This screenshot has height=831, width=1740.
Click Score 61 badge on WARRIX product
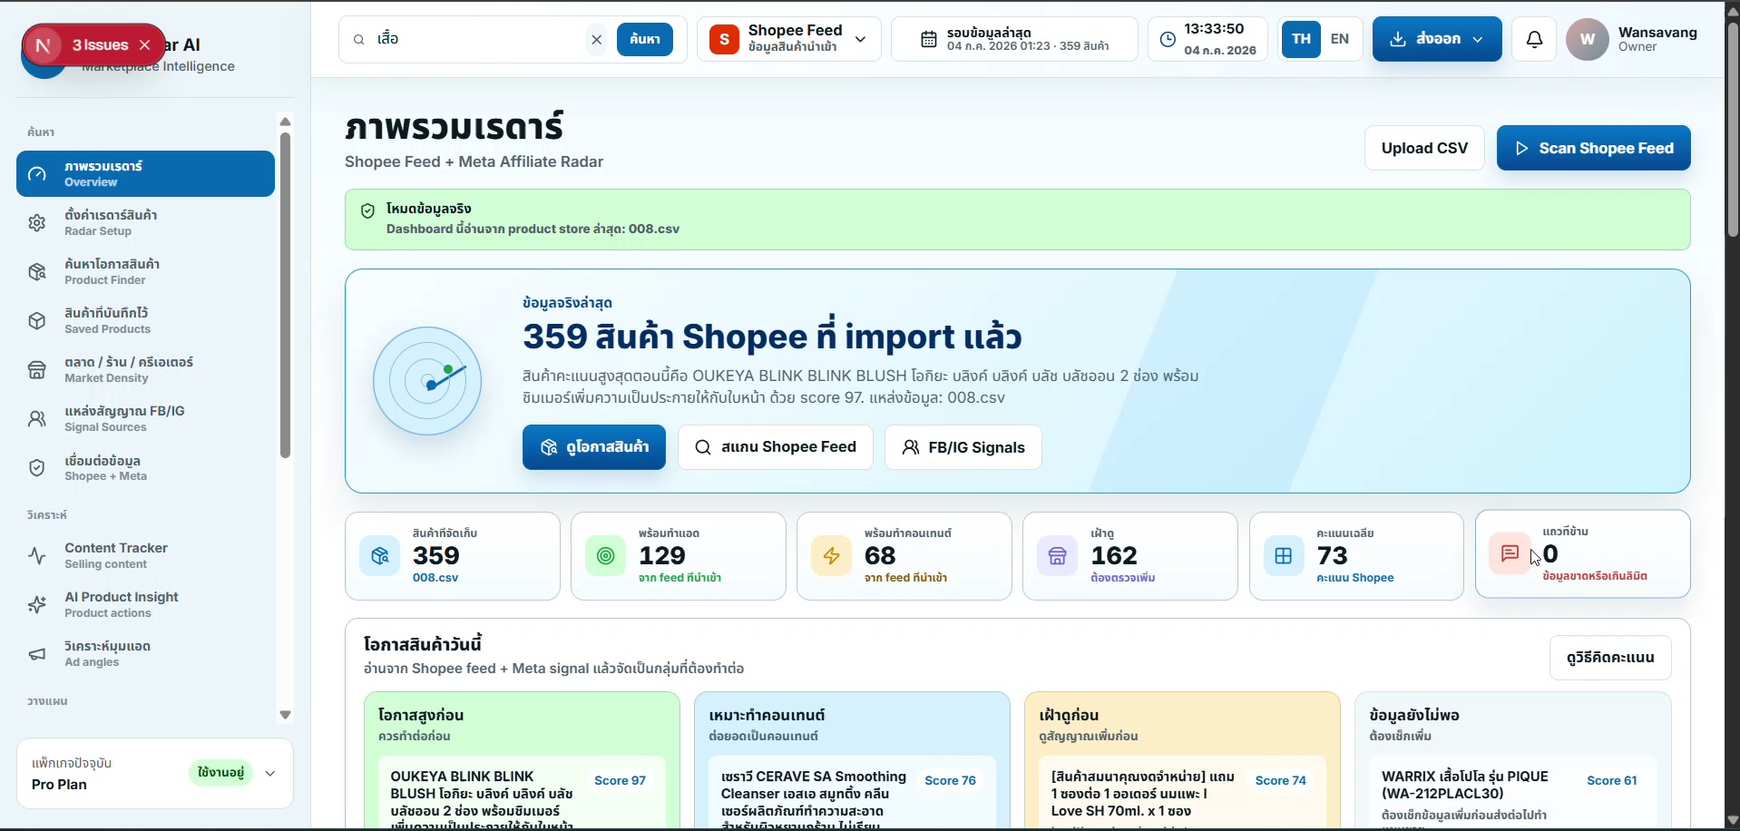[1612, 780]
